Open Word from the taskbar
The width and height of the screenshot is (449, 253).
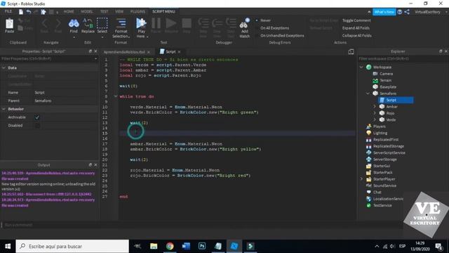pyautogui.click(x=186, y=246)
